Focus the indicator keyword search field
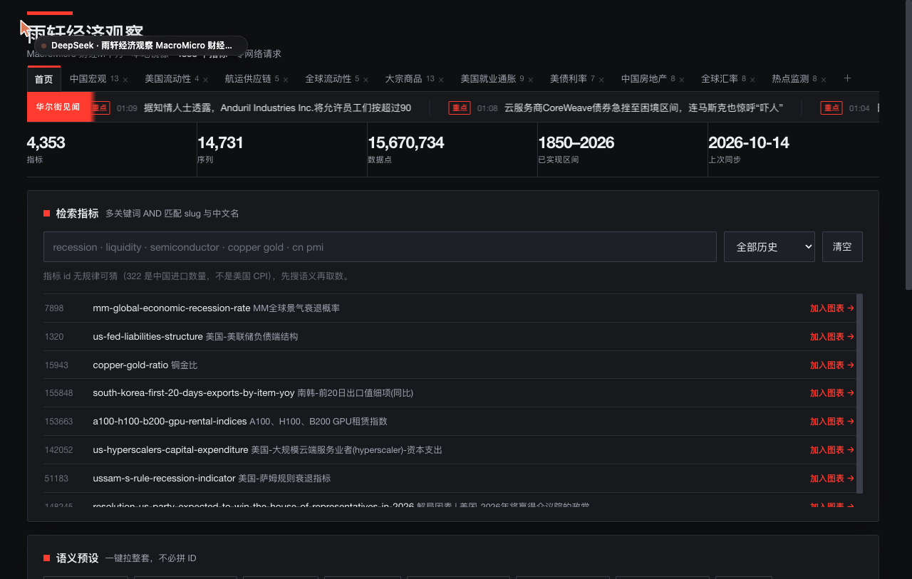912x579 pixels. coord(380,246)
